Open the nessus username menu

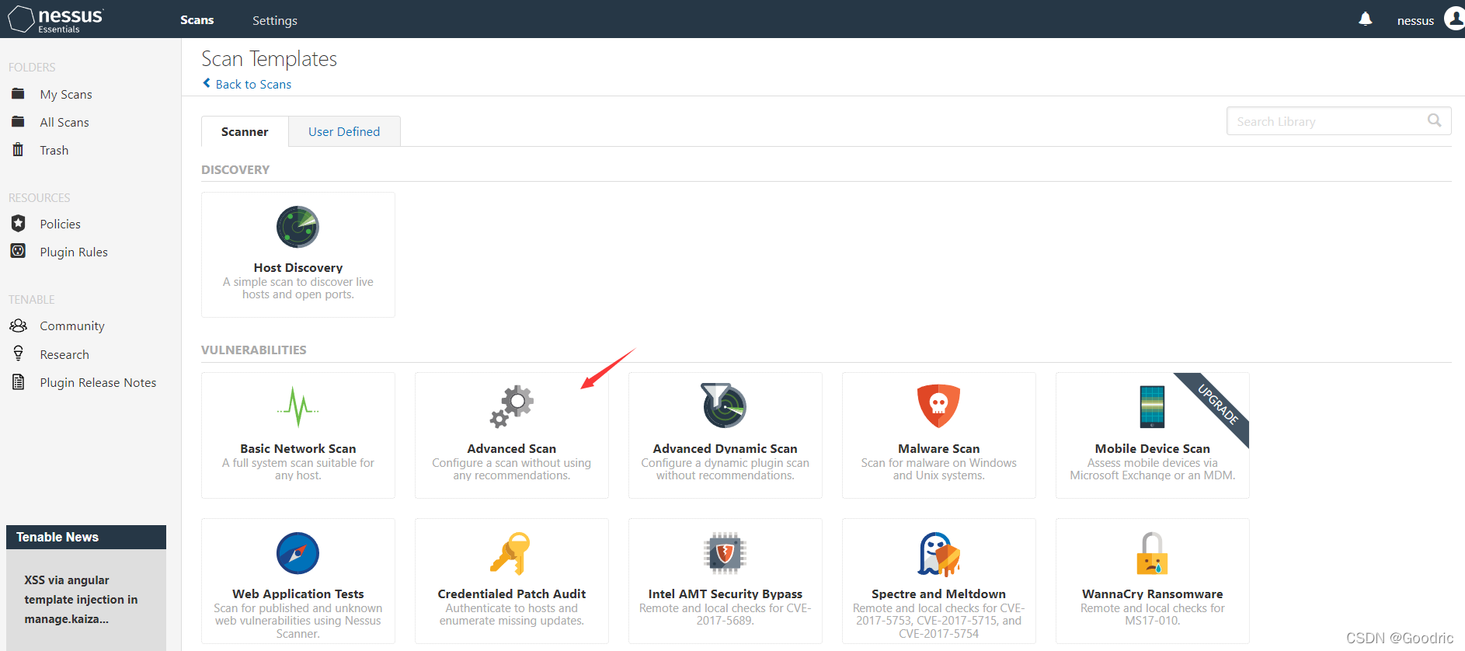click(x=1415, y=21)
